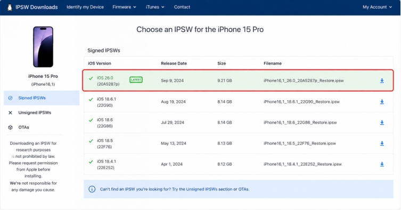Click the (iPhone16,1) identifier text
Screen dimensions: 401x210
pos(43,84)
